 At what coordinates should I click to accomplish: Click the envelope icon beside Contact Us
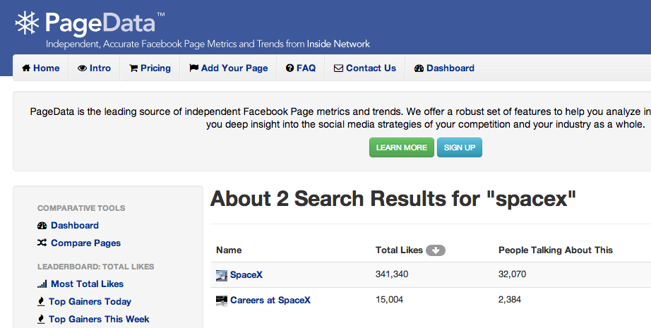coord(338,68)
